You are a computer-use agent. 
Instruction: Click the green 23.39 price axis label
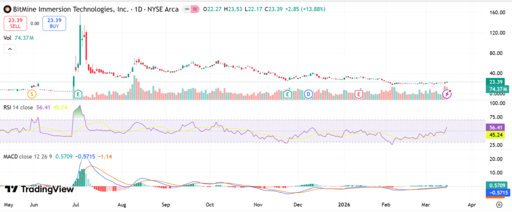495,82
